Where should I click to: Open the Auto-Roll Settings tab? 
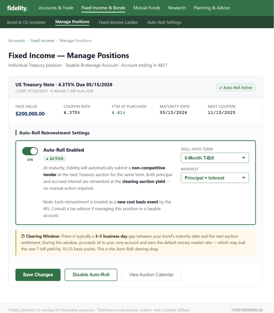click(x=164, y=22)
